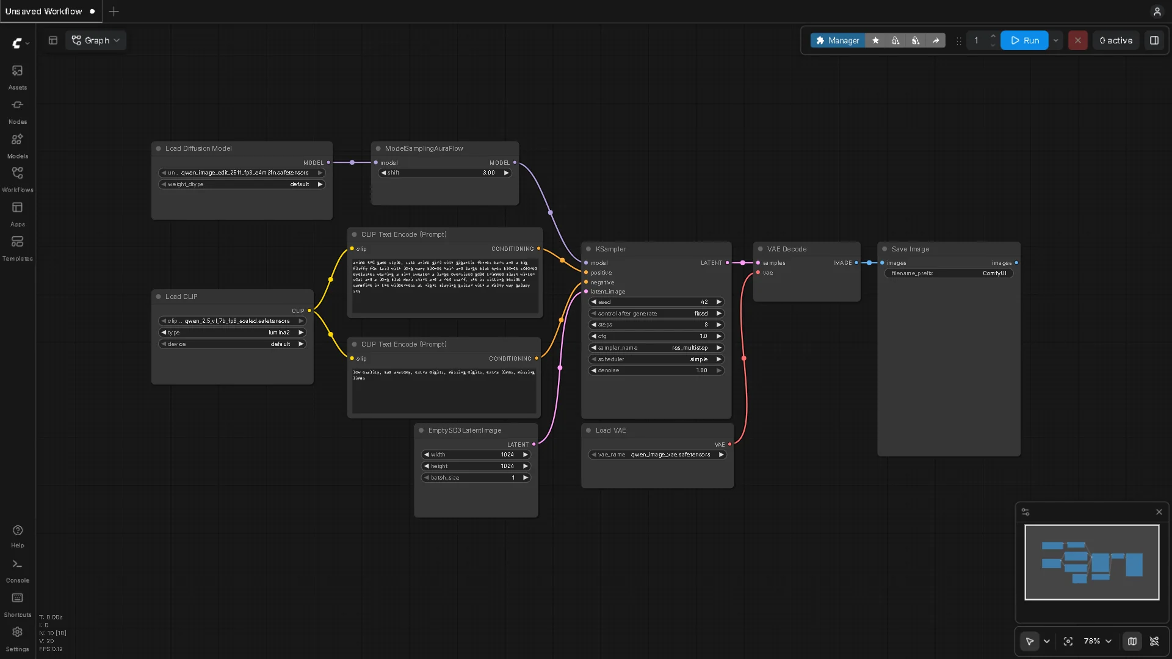The image size is (1172, 659).
Task: Switch to Unsaved Workflow tab
Action: (x=50, y=11)
